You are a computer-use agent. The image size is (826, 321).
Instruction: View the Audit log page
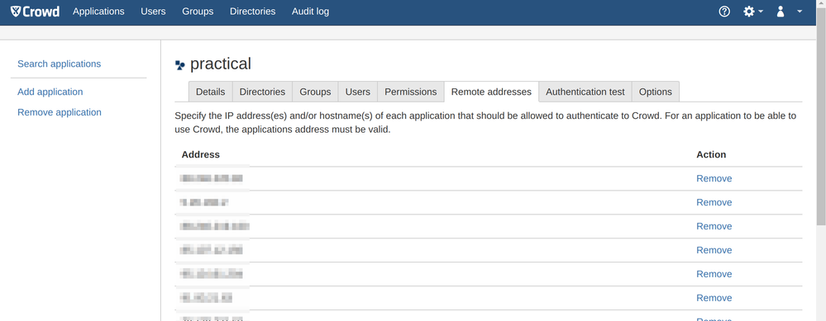click(x=310, y=12)
